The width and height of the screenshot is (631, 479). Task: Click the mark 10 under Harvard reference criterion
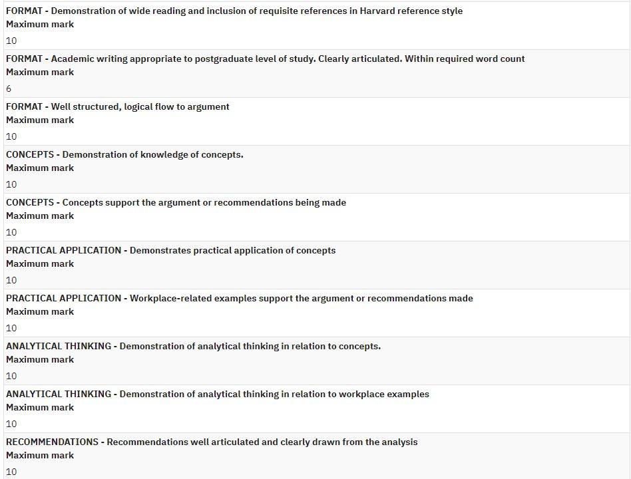[x=11, y=41]
